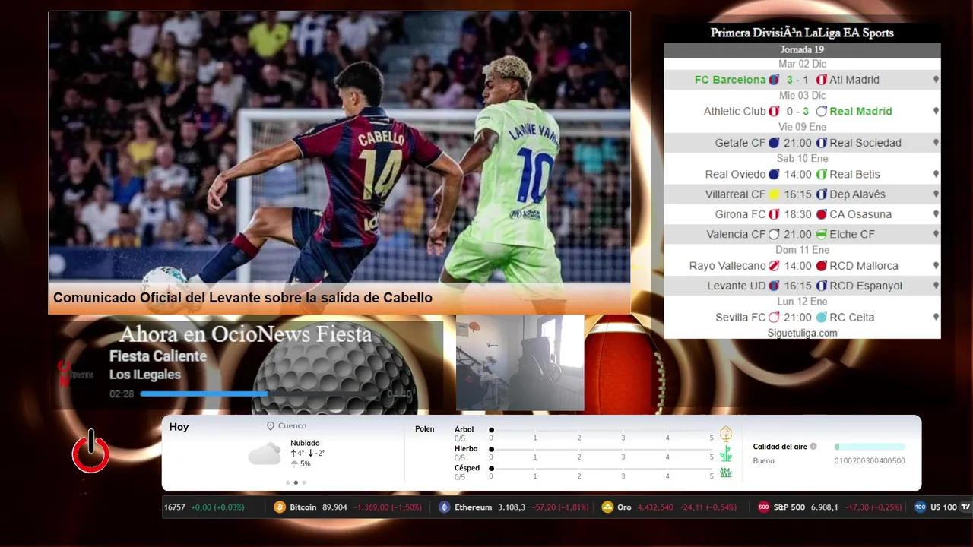The height and width of the screenshot is (547, 973).
Task: Click the cloudy weather icon
Action: coord(265,454)
